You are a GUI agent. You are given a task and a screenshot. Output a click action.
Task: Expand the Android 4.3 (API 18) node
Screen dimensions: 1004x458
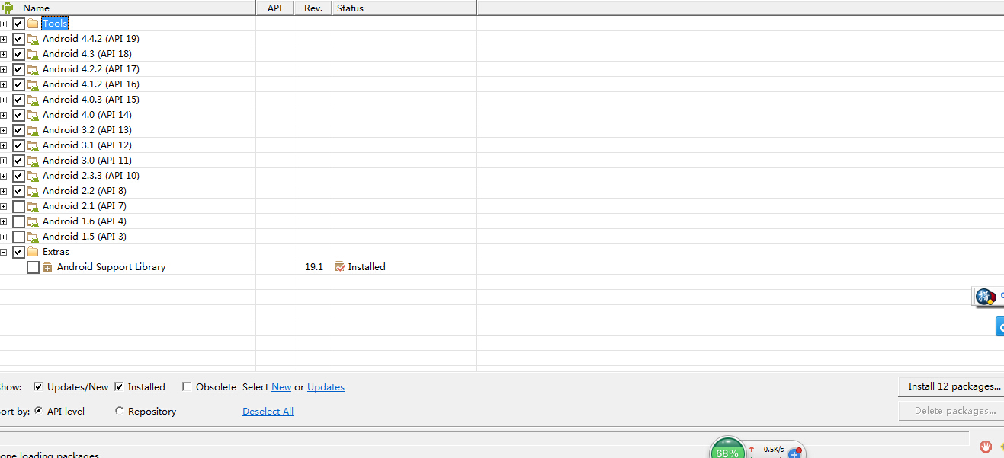(x=3, y=54)
